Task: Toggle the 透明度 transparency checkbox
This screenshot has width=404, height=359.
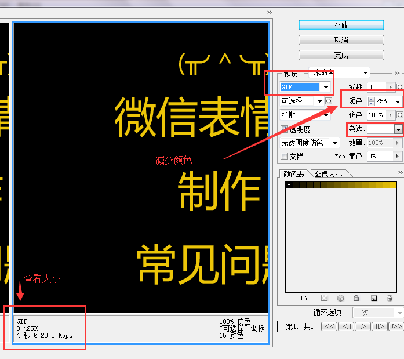Action: pyautogui.click(x=284, y=129)
